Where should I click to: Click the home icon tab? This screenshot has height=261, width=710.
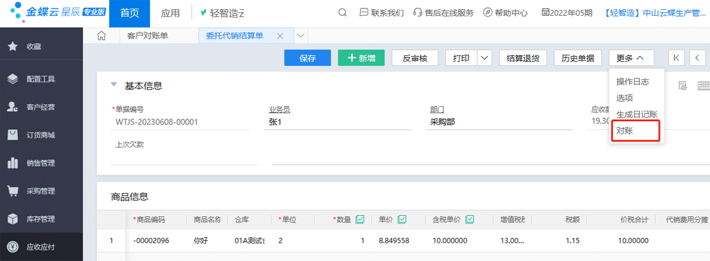pyautogui.click(x=102, y=36)
